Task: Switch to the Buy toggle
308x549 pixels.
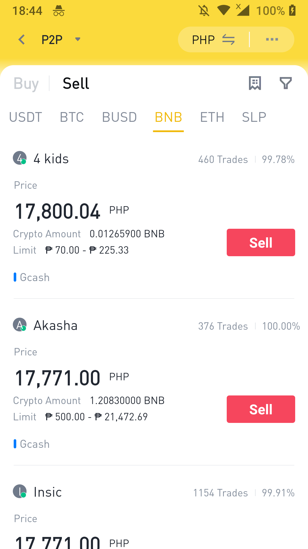Action: [26, 83]
